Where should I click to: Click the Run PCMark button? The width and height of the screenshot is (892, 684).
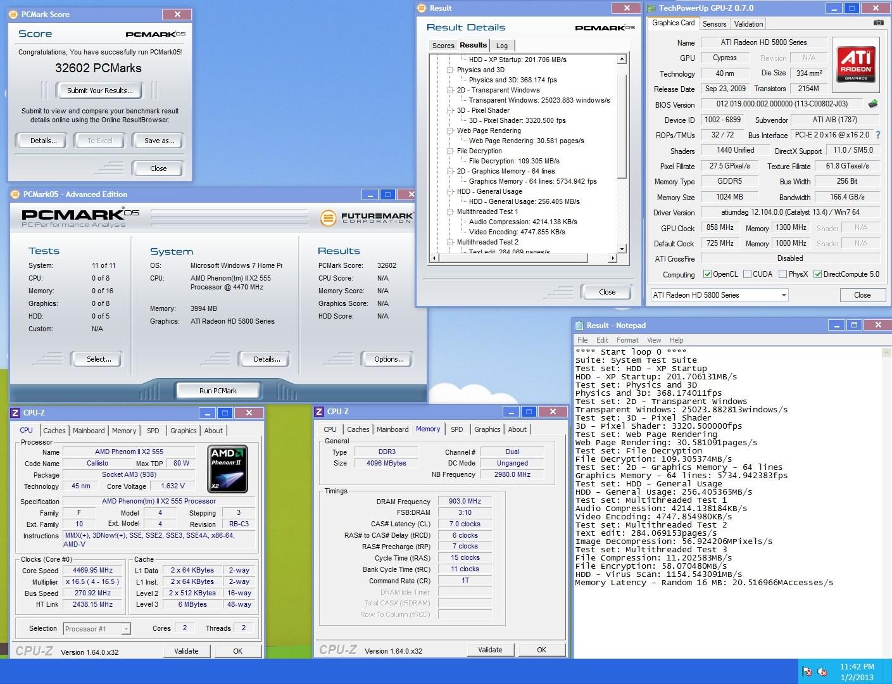click(x=218, y=391)
